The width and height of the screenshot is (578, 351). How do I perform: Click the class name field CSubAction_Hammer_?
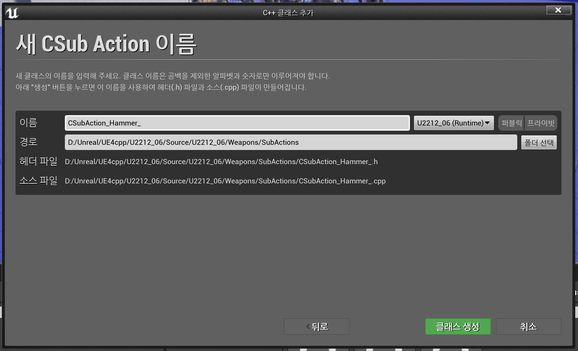tap(237, 123)
